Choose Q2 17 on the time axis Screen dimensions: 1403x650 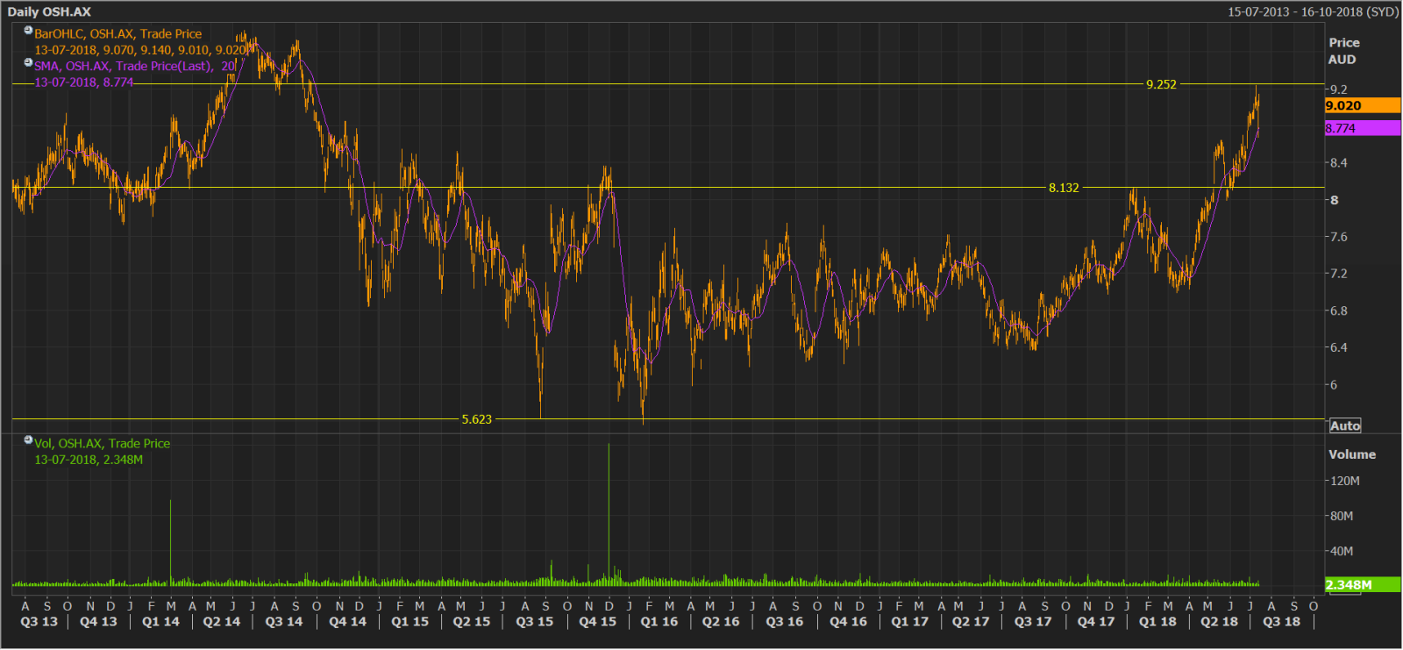pos(971,622)
